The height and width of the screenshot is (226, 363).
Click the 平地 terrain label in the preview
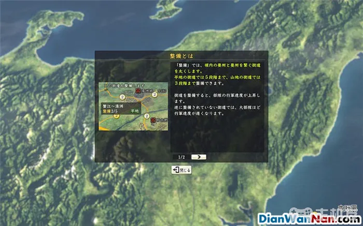(x=135, y=111)
